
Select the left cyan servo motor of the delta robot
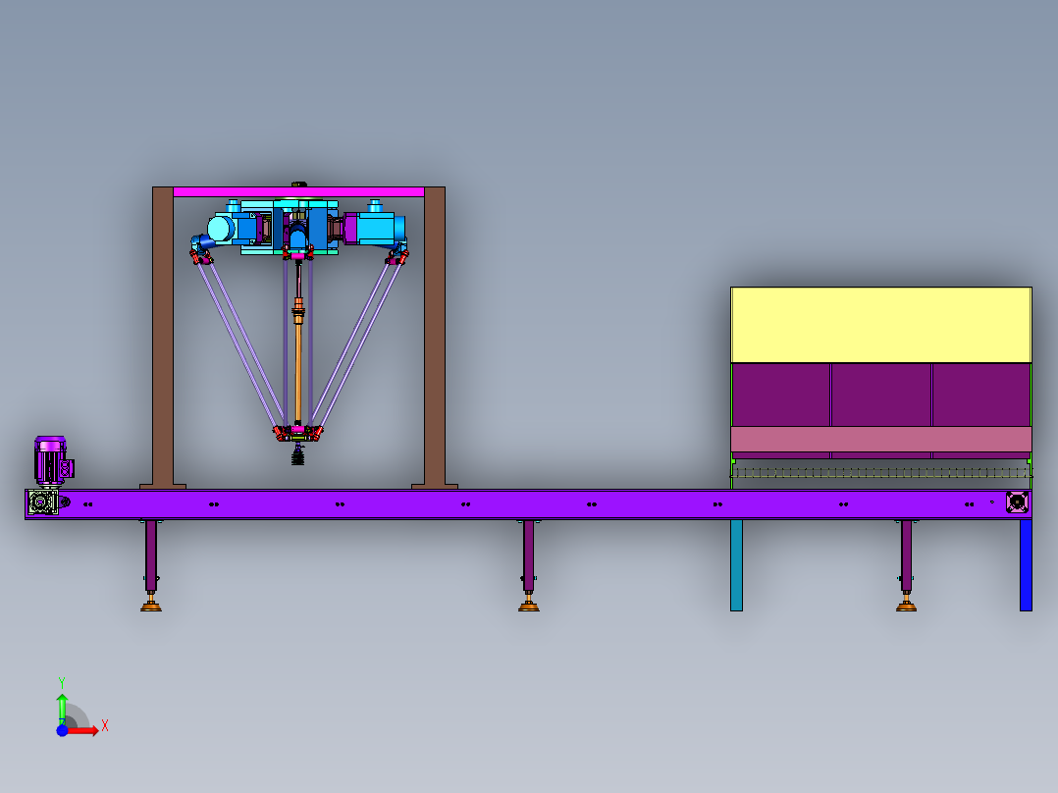pos(230,229)
